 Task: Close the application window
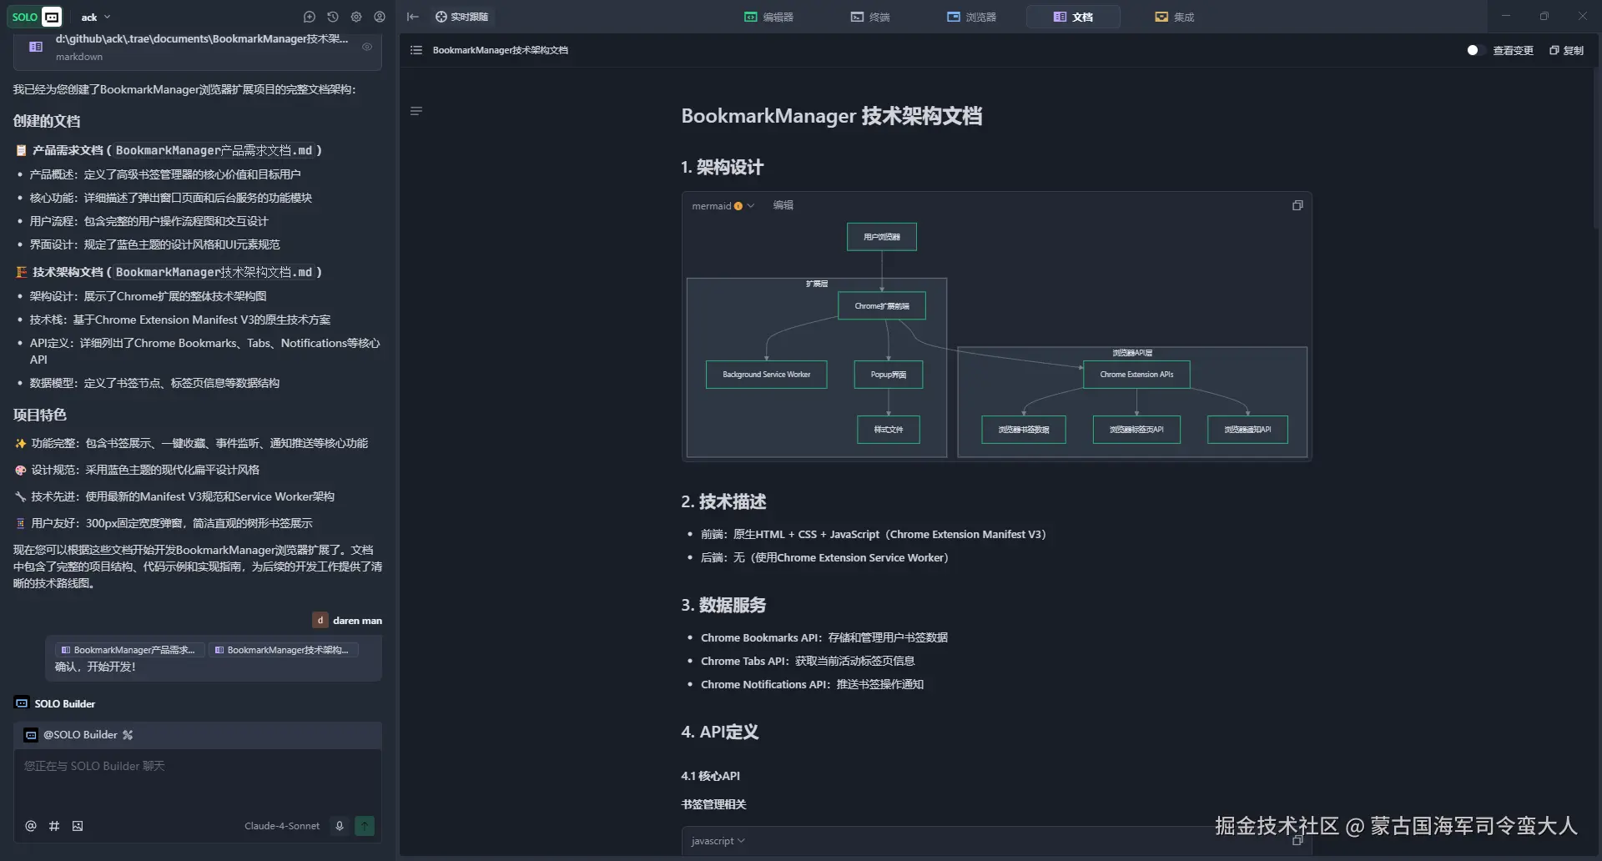pyautogui.click(x=1583, y=17)
